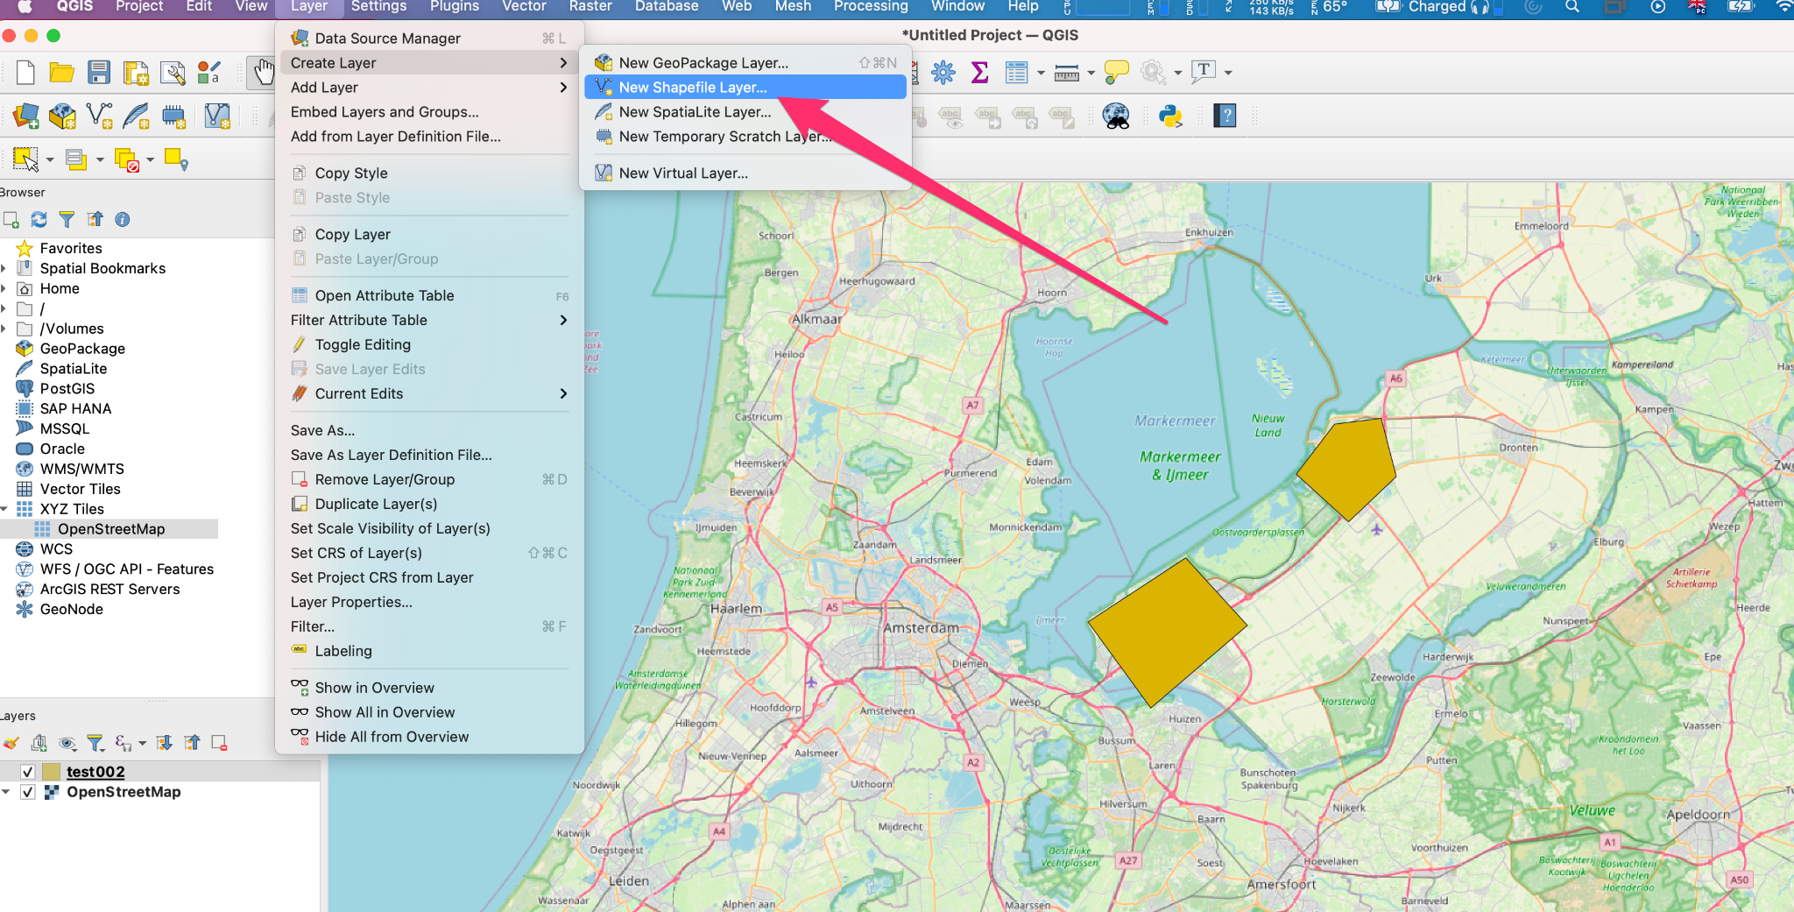Open the select features dropdown arrow
Image resolution: width=1794 pixels, height=912 pixels.
tap(50, 159)
